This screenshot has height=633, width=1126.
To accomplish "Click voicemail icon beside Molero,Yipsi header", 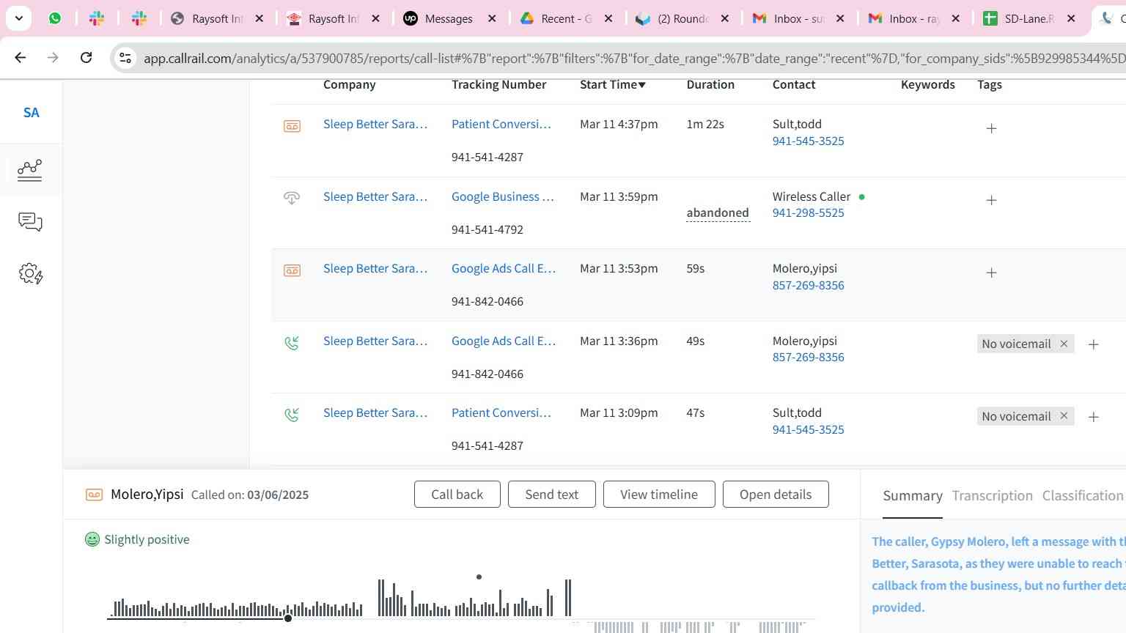I will point(94,495).
